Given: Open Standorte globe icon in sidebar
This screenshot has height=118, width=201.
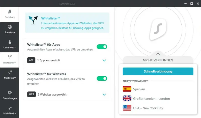Looking at the screenshot, I should [10, 27].
